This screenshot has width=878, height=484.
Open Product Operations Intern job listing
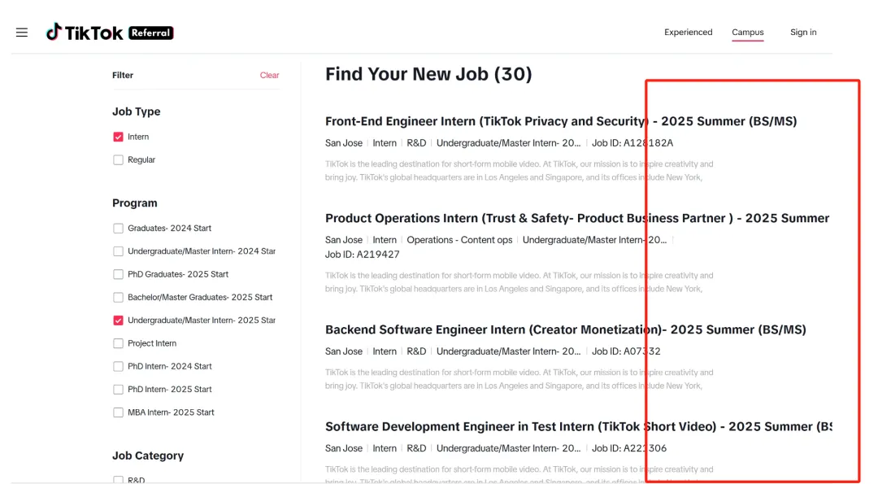pos(576,218)
